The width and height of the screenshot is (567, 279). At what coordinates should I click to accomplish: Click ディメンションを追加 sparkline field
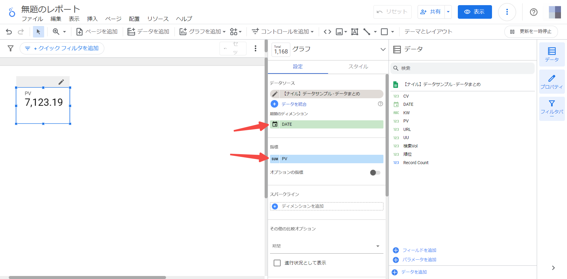tap(327, 206)
